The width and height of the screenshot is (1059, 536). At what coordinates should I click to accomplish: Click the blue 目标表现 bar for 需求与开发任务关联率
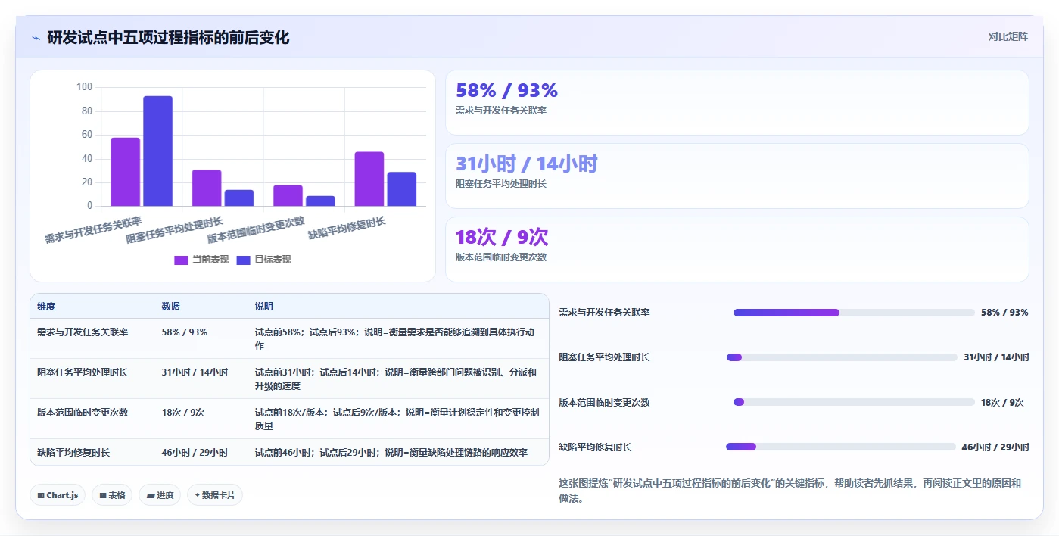coord(158,151)
